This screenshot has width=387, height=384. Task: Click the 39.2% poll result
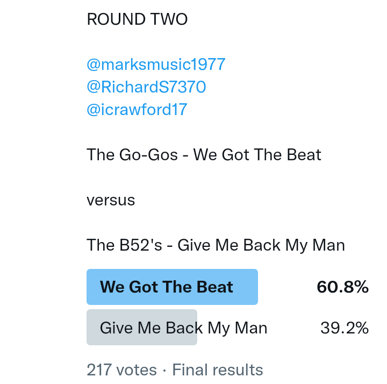point(345,328)
